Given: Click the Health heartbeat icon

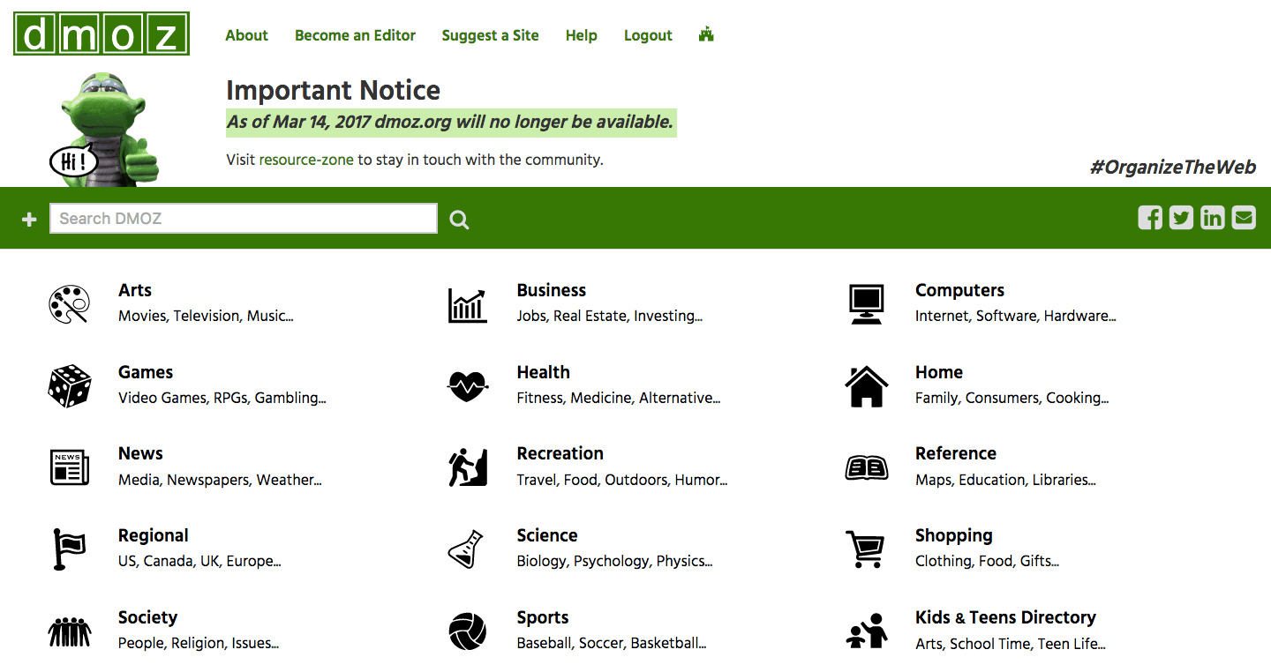Looking at the screenshot, I should pos(468,385).
